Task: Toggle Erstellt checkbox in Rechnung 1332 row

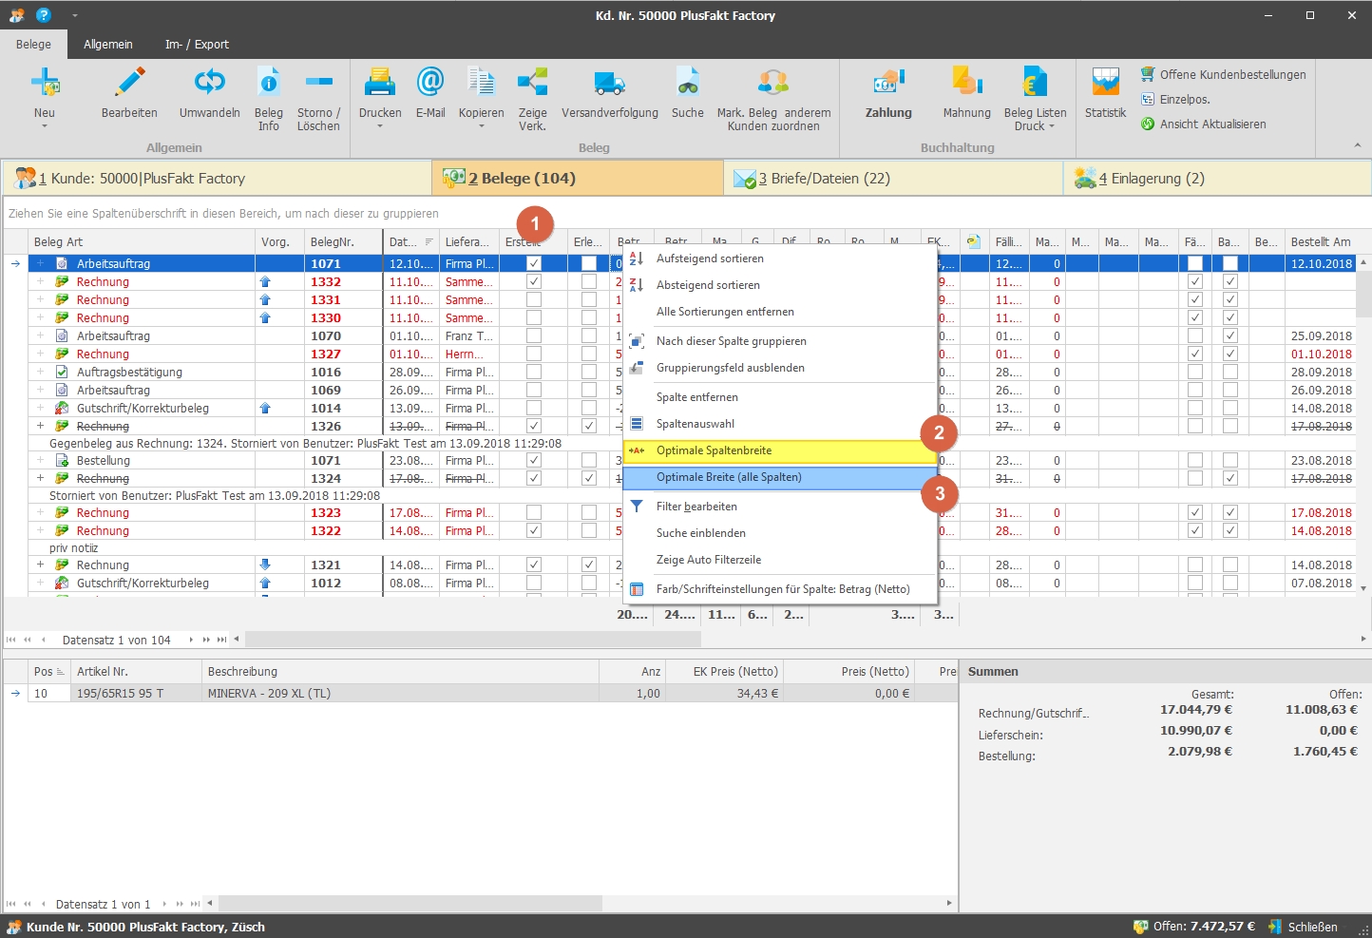Action: 534,281
